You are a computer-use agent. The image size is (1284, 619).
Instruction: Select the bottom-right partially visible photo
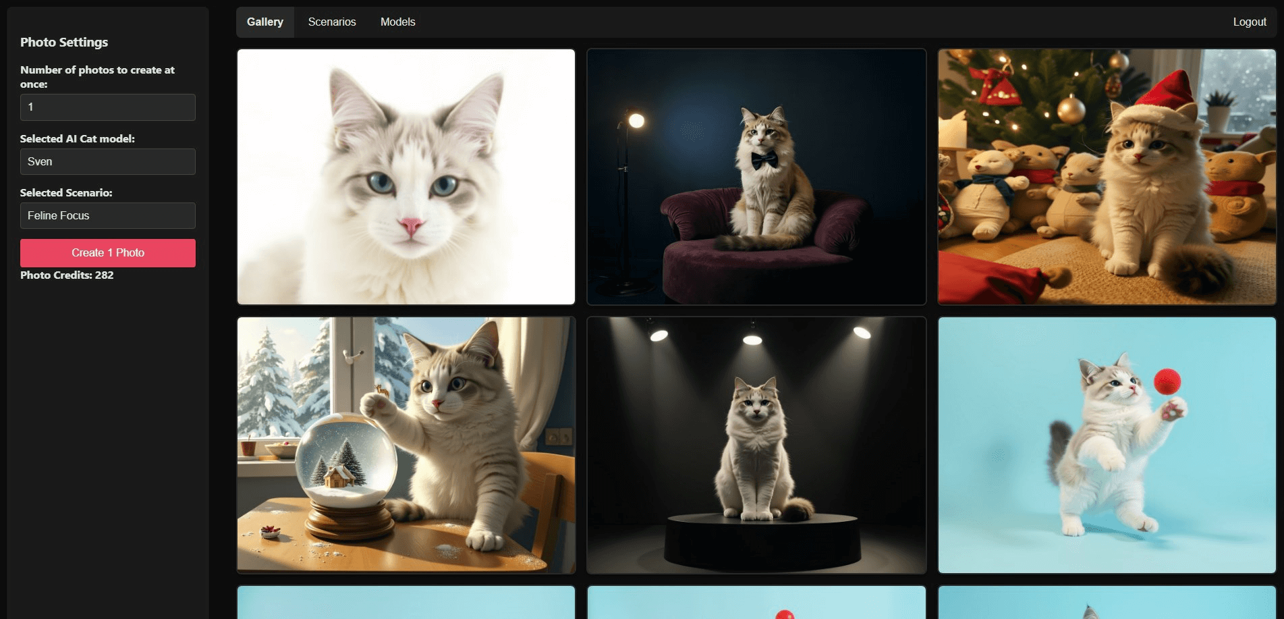[1107, 603]
